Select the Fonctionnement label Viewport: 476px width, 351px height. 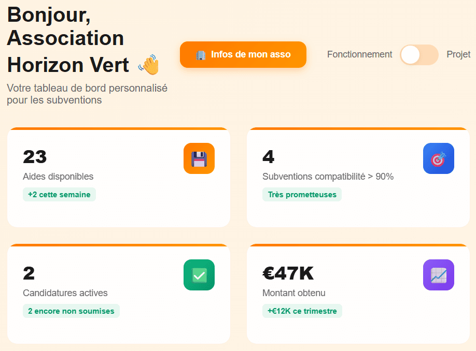tap(359, 54)
